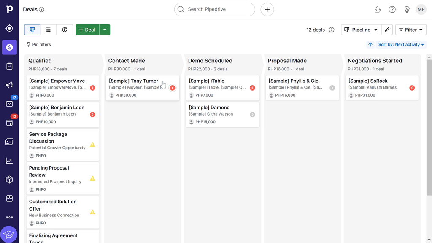Click the Pin filters link

pyautogui.click(x=38, y=45)
